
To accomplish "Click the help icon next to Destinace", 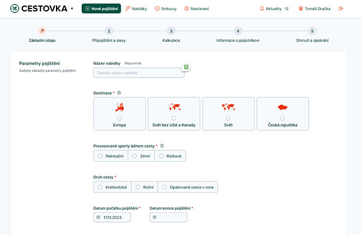I will [x=119, y=93].
